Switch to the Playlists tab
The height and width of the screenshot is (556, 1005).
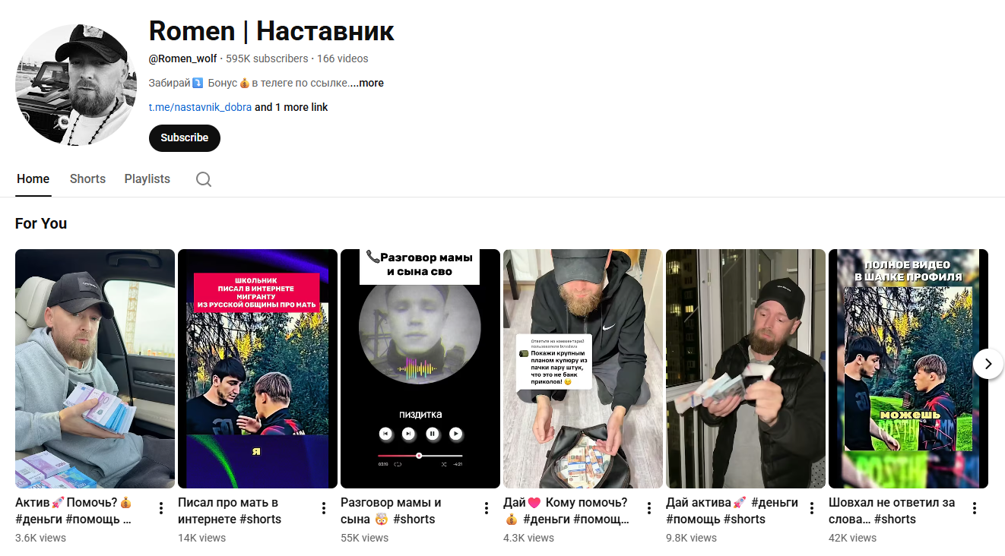(x=147, y=179)
